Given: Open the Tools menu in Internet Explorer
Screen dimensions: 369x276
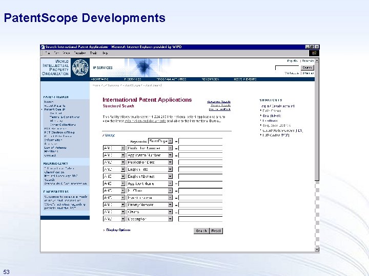Looking at the screenshot, I should 93,53.
